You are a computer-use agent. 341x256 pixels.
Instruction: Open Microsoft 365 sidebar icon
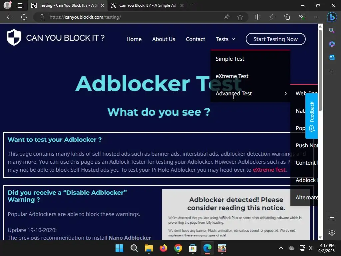[x=332, y=44]
